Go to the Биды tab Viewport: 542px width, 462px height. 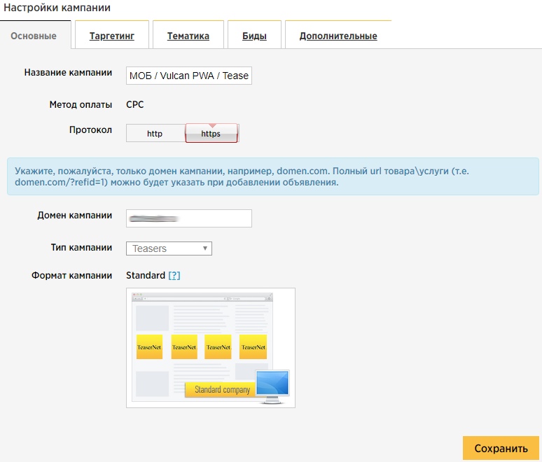coord(254,36)
